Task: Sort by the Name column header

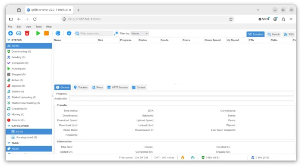Action: pos(75,40)
